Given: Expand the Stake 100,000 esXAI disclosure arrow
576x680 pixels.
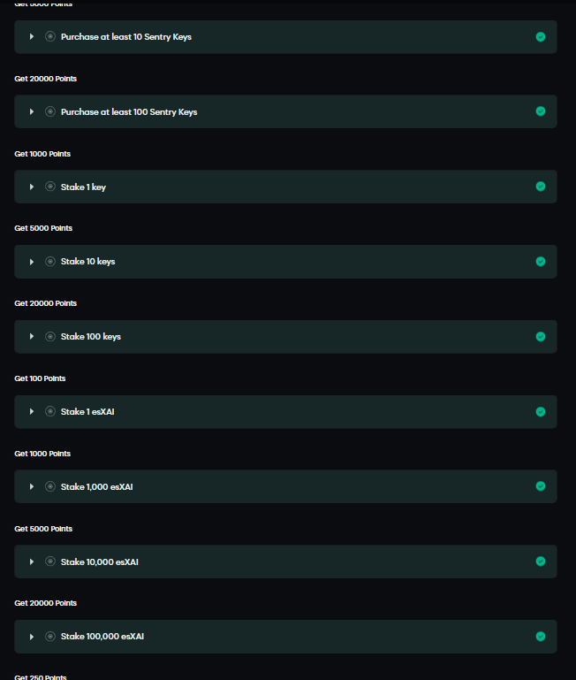Looking at the screenshot, I should (x=32, y=637).
